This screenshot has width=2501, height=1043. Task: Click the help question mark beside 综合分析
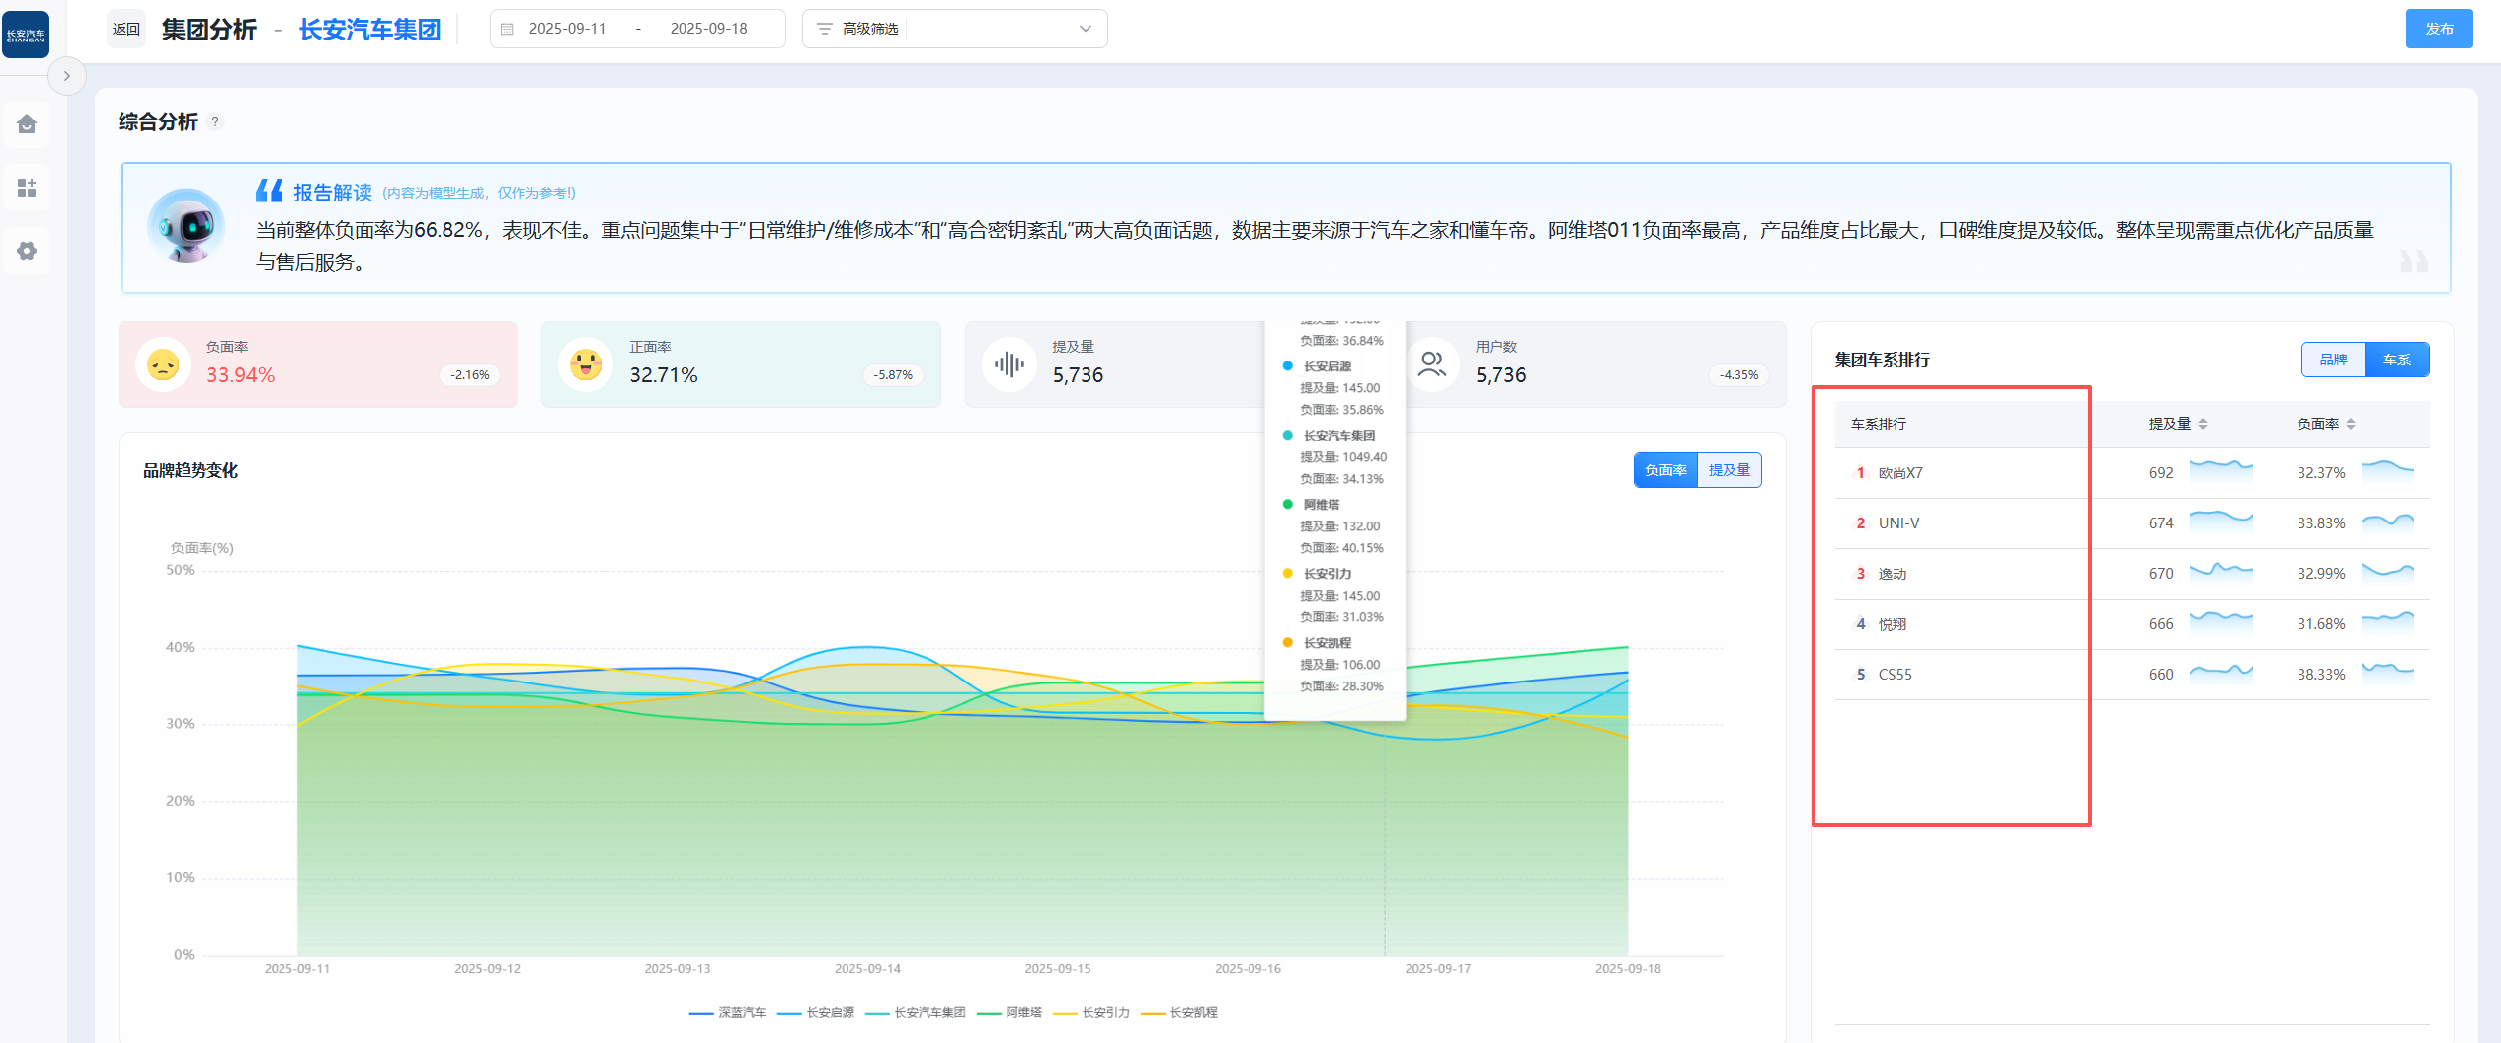215,121
